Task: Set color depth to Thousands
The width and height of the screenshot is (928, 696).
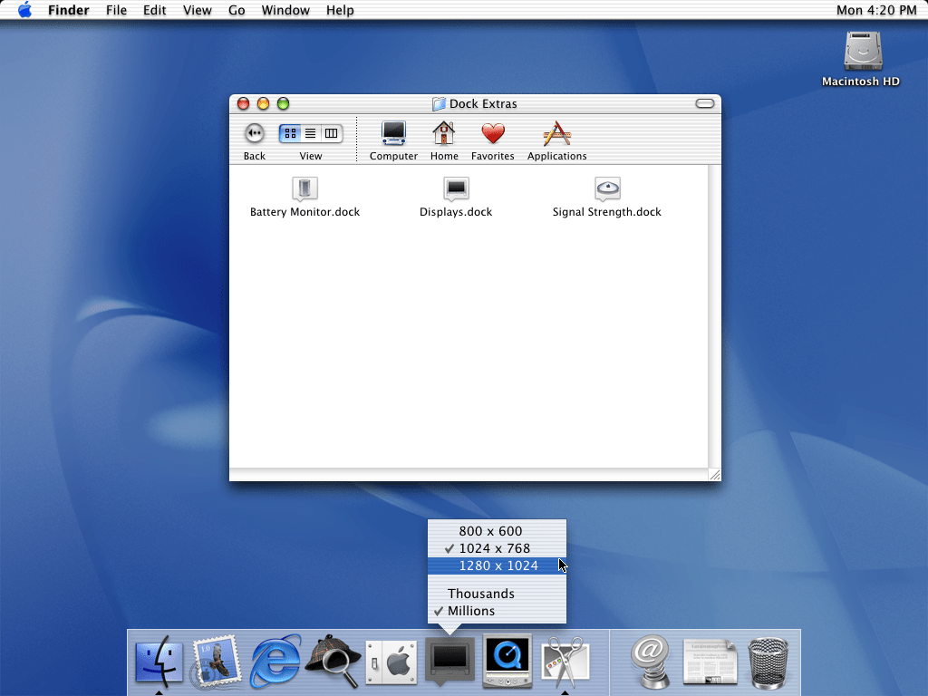Action: click(480, 594)
